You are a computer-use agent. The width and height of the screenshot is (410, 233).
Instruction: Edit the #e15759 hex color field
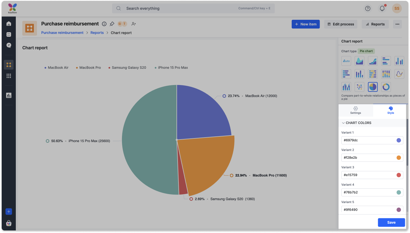pyautogui.click(x=372, y=175)
